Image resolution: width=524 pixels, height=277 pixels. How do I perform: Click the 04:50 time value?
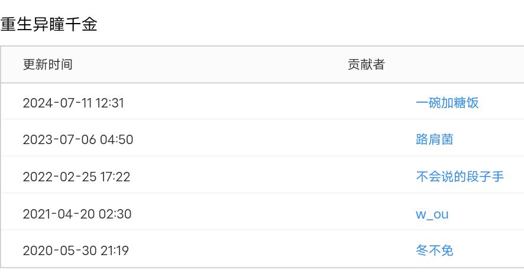(117, 139)
